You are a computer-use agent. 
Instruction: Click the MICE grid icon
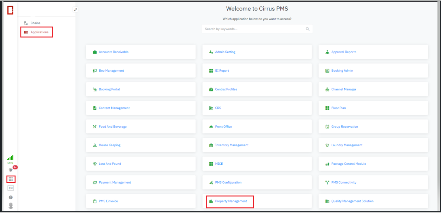pos(211,164)
